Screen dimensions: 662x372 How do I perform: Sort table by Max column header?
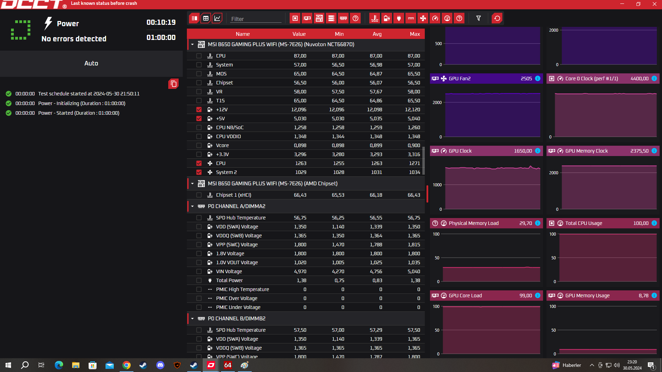414,34
